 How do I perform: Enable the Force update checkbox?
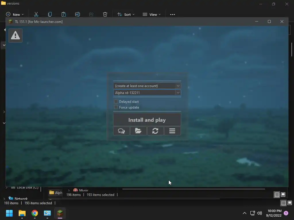pos(116,107)
